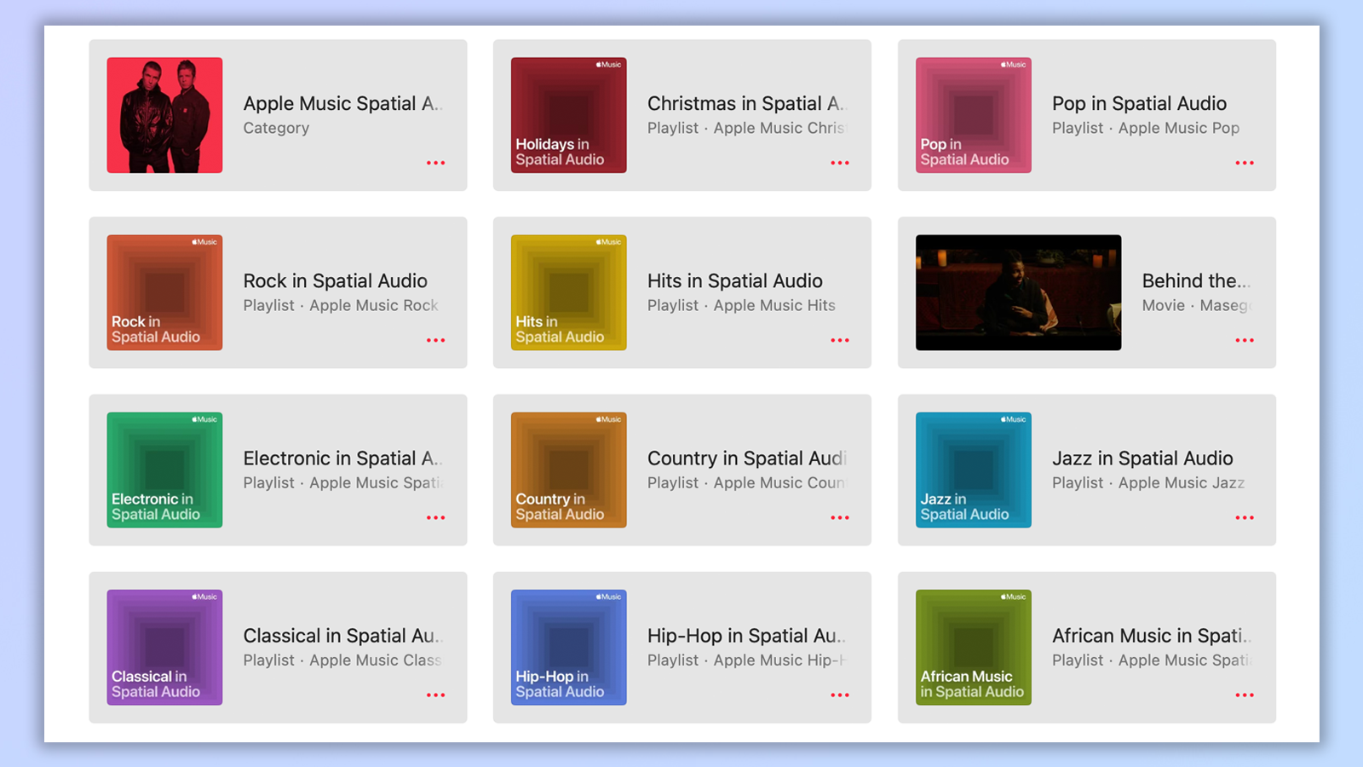Select the Hip-Hop in Spatial Audio title
Viewport: 1363px width, 767px height.
tap(745, 635)
